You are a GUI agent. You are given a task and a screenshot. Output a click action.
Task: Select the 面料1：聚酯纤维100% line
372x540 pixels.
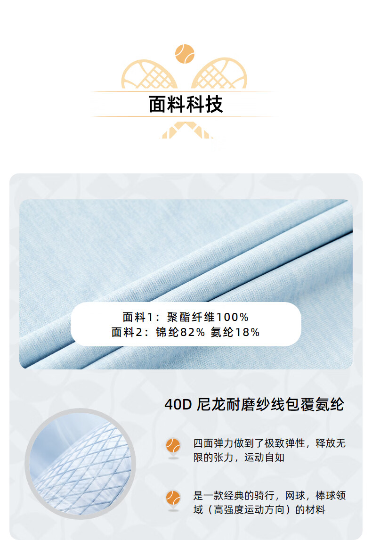186,317
